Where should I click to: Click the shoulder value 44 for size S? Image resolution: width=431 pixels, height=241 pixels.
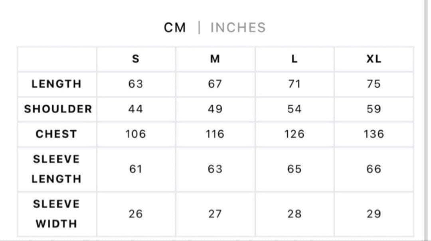click(x=136, y=109)
